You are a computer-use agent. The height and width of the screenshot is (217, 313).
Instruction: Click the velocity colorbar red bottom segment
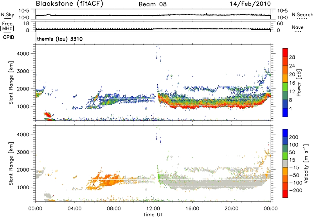coord(285,194)
